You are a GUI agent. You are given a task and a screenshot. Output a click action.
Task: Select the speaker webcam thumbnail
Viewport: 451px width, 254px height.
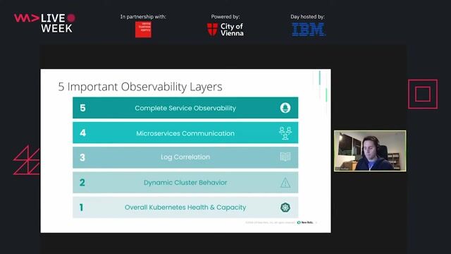pyautogui.click(x=370, y=151)
